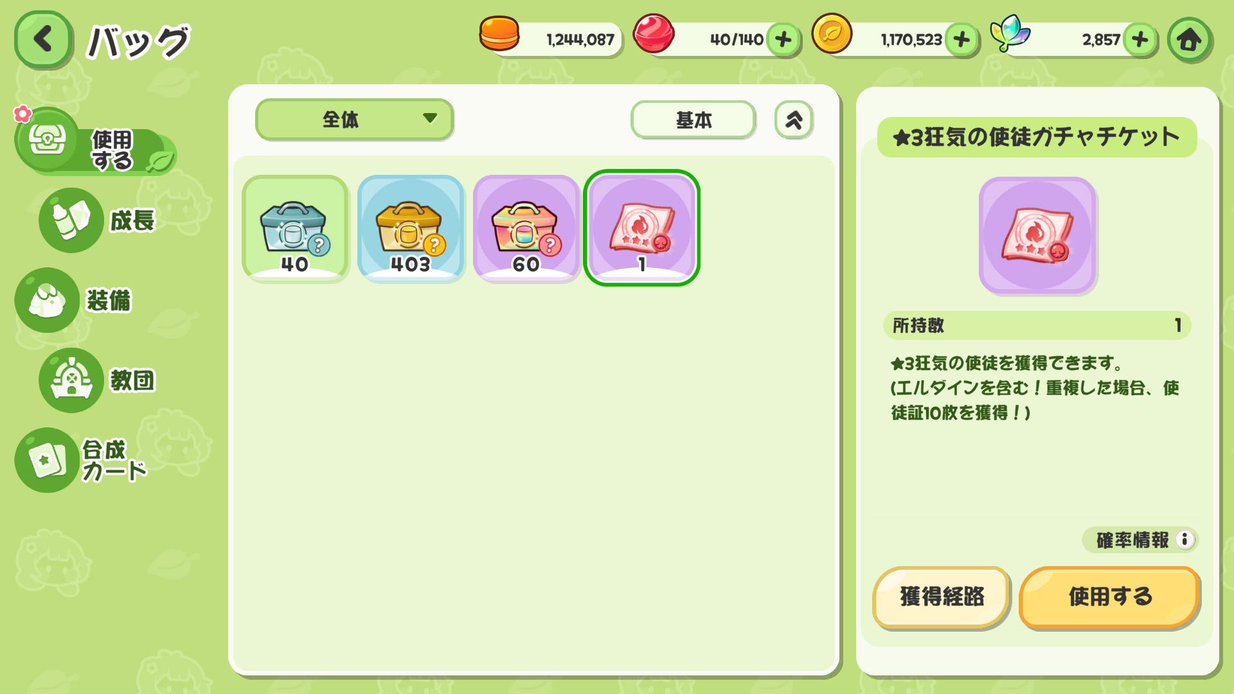The width and height of the screenshot is (1234, 694).
Task: Select the rainbow chest with 60
Action: [526, 228]
